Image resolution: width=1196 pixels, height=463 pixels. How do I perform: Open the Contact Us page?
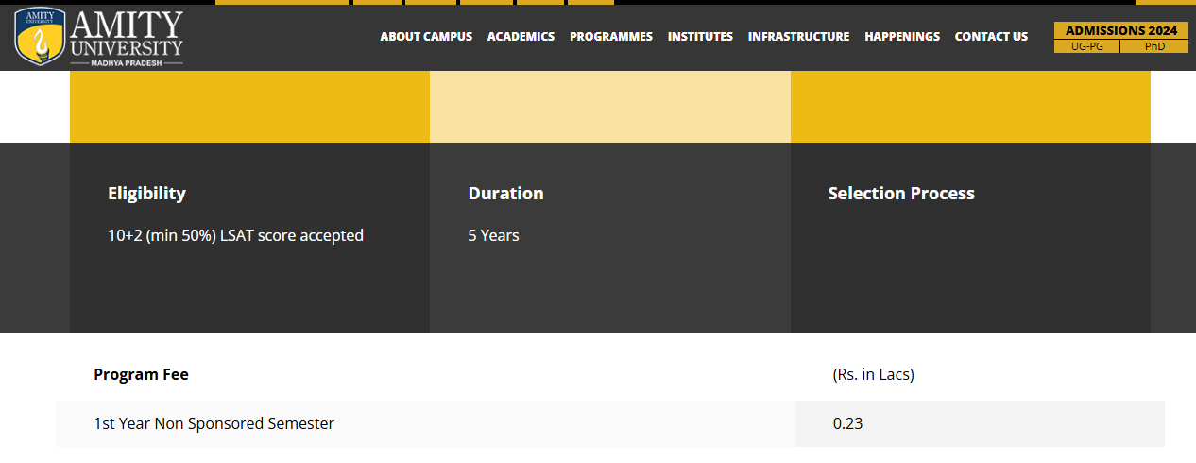click(x=991, y=37)
